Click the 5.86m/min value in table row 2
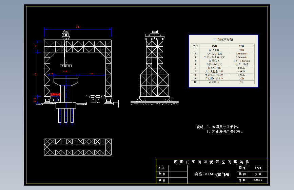This screenshot has height=190, width=294. pyautogui.click(x=242, y=54)
